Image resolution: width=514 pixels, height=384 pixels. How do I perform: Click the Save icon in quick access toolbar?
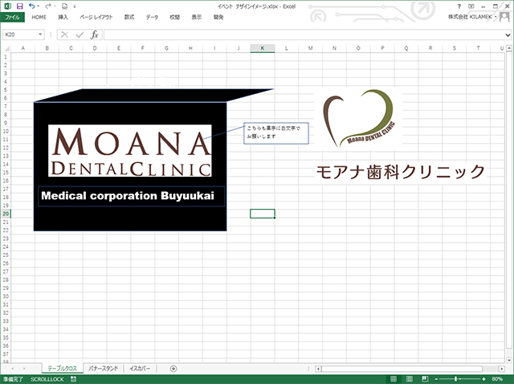coord(19,6)
